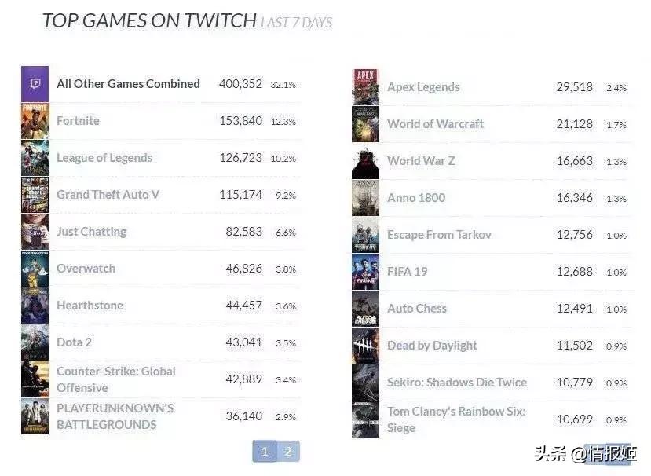651x476 pixels.
Task: Open the Dota 2 game link
Action: [74, 342]
